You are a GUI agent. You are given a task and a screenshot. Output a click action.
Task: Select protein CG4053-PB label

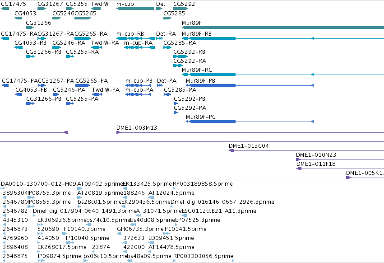tap(31, 90)
